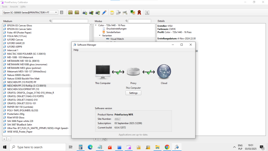The height and width of the screenshot is (151, 268).
Task: Open the Help menu in Software Manager
Action: pos(76,50)
